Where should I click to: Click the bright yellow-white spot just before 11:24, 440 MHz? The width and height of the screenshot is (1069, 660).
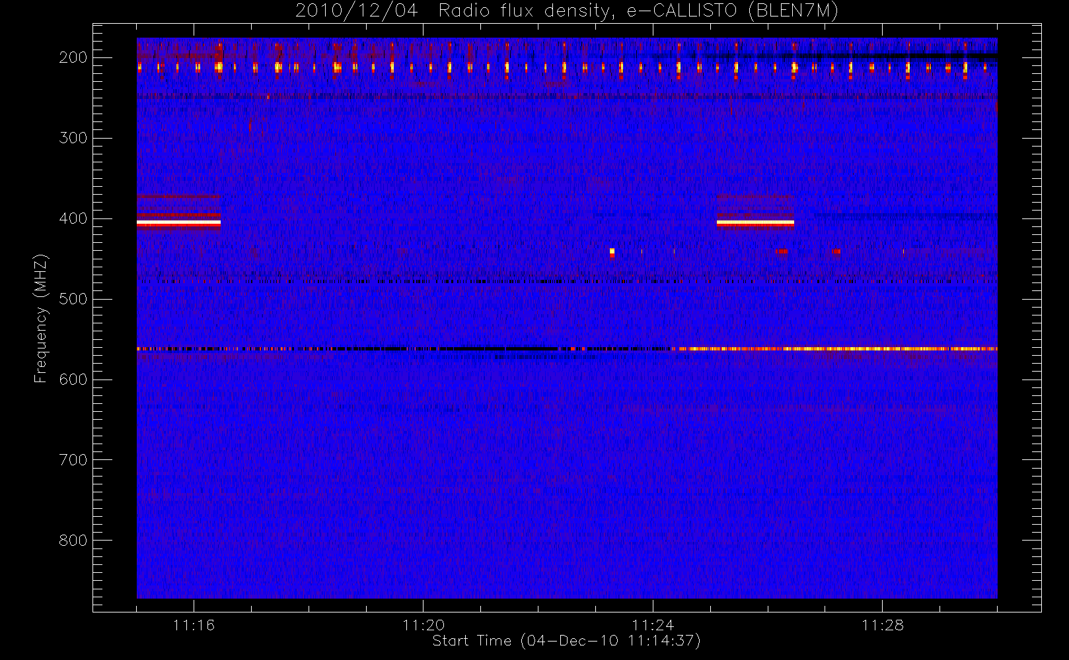click(x=612, y=251)
